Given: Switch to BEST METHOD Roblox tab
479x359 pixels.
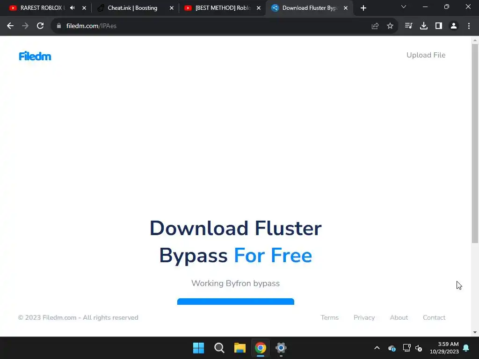Looking at the screenshot, I should (223, 8).
